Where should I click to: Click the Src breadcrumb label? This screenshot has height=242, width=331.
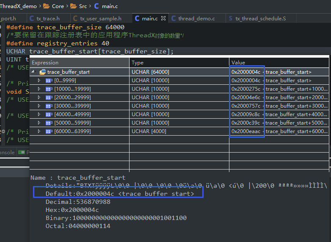(x=83, y=6)
